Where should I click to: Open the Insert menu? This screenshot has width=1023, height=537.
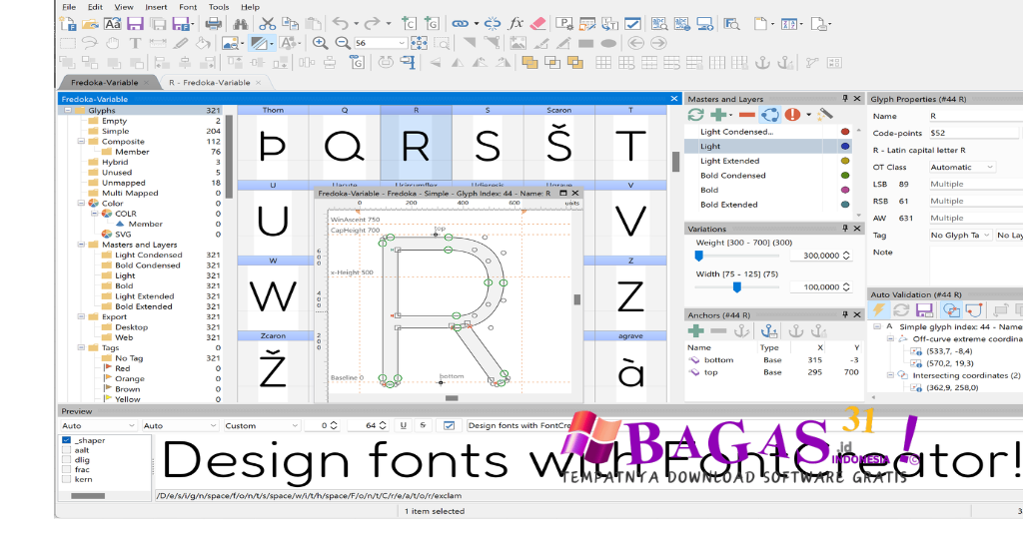click(x=156, y=7)
